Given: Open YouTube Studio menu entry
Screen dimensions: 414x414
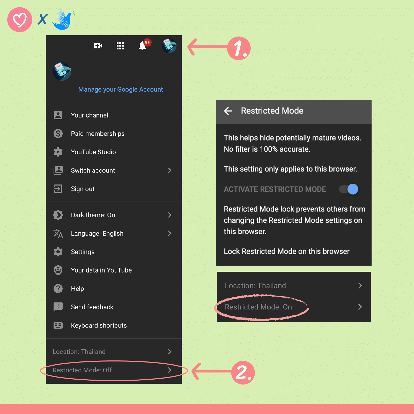Looking at the screenshot, I should 114,152.
